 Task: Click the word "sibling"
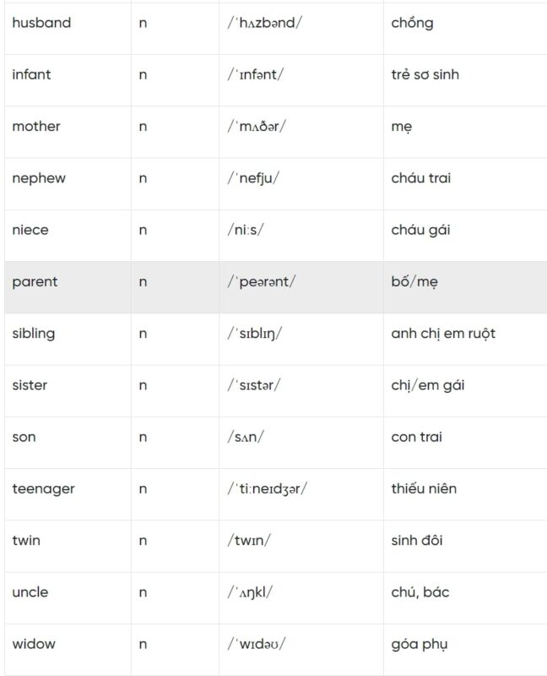point(33,334)
